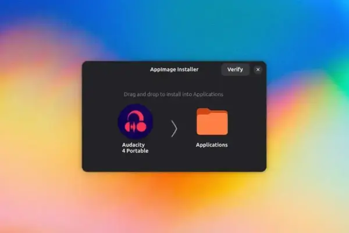Viewport: 349px width, 233px height.
Task: Click the "Drag and drop to install" hint text
Action: click(x=173, y=94)
